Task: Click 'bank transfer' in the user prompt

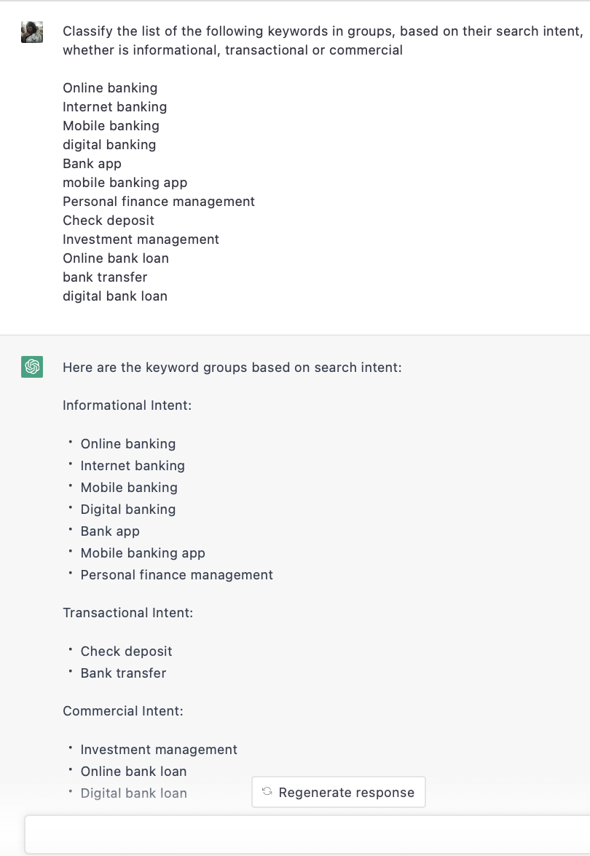Action: (x=105, y=277)
